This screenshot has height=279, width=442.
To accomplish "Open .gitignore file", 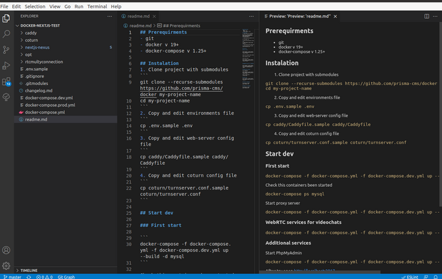I will pos(65,76).
